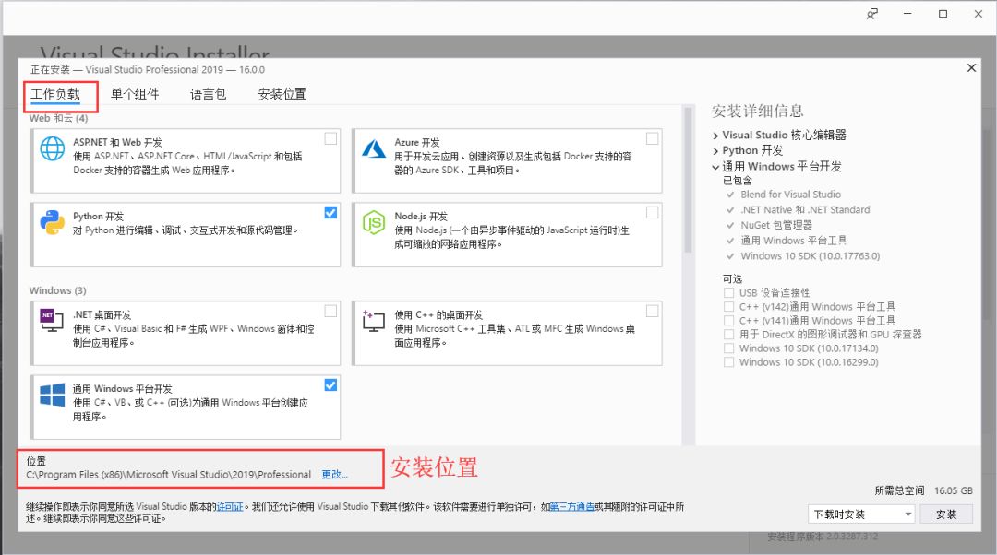Click the 16.05 GB total space value
Screen dimensions: 997x555
(953, 490)
